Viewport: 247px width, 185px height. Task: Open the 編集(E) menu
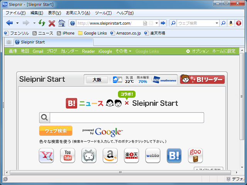pyautogui.click(x=37, y=13)
